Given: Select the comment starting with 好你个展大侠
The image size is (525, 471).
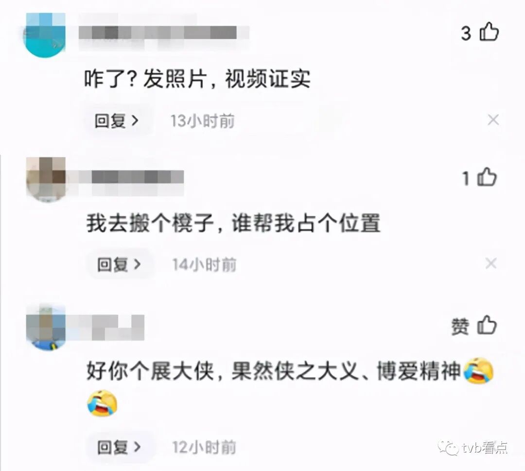Looking at the screenshot, I should click(x=275, y=371).
